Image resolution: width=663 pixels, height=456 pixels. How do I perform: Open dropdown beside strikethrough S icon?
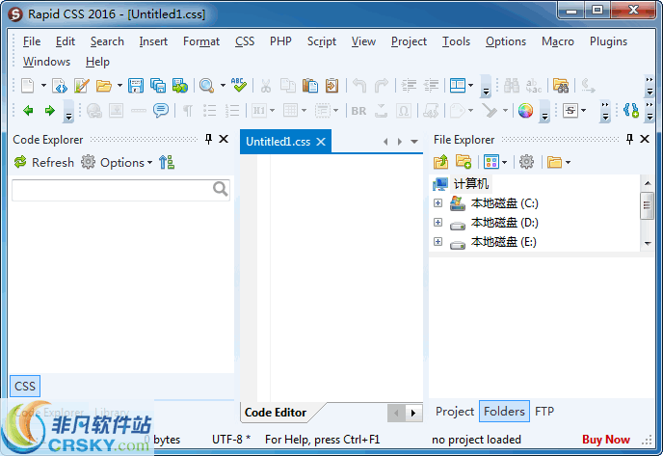click(584, 111)
